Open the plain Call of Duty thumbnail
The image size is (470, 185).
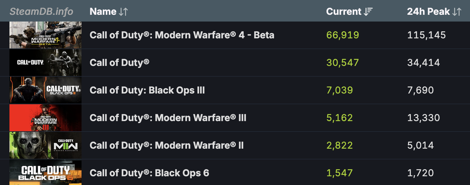(x=45, y=63)
